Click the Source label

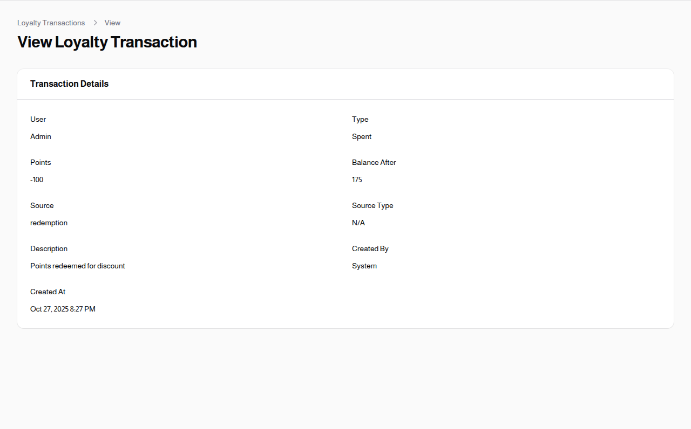[x=42, y=205]
